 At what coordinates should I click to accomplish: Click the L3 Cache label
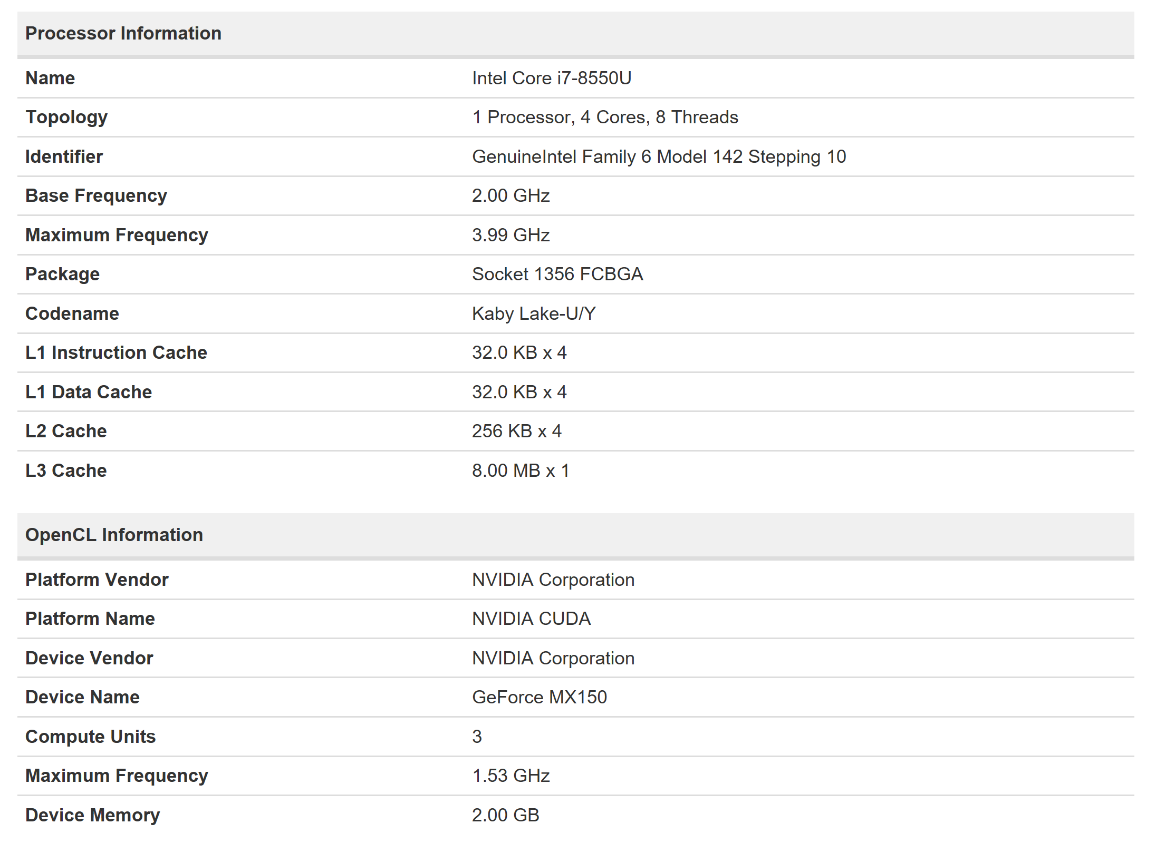(x=66, y=470)
